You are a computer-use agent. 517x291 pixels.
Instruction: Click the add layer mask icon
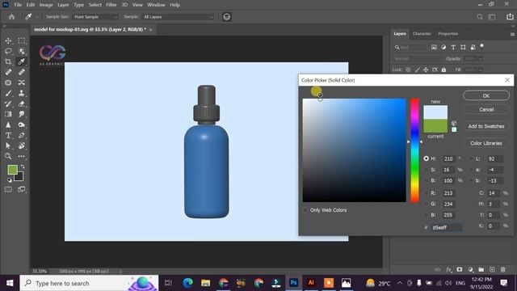[460, 269]
